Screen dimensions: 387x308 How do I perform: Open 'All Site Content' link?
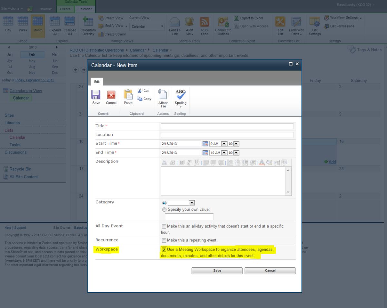click(24, 177)
